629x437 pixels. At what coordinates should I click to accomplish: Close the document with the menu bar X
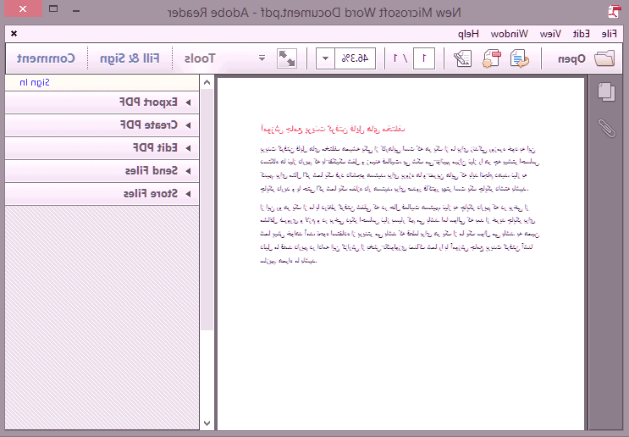[x=14, y=33]
